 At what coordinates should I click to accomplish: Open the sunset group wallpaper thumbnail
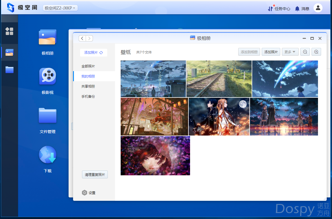(x=284, y=117)
